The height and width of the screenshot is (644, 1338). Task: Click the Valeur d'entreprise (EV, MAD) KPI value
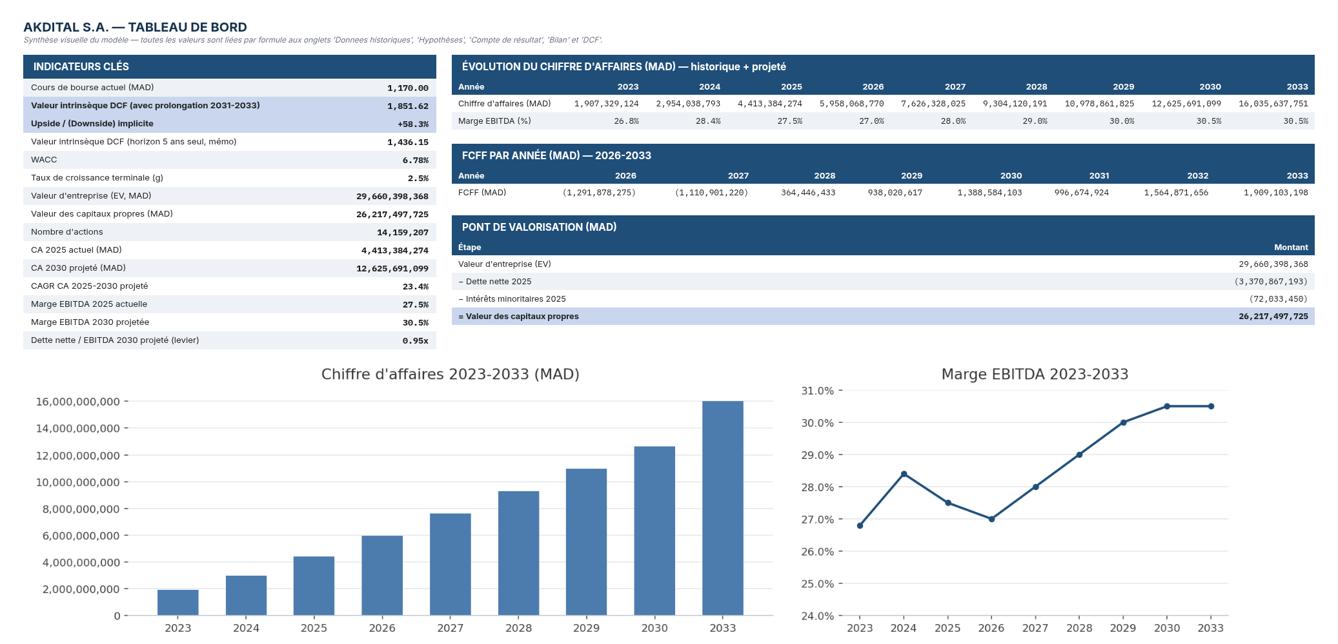click(x=392, y=197)
